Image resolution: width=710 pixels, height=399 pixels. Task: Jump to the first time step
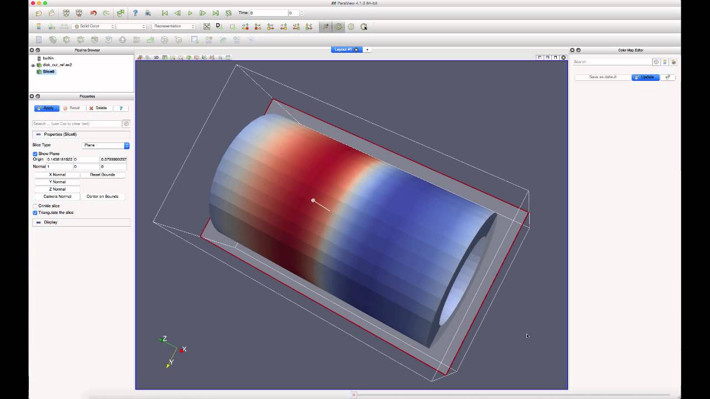pos(165,13)
